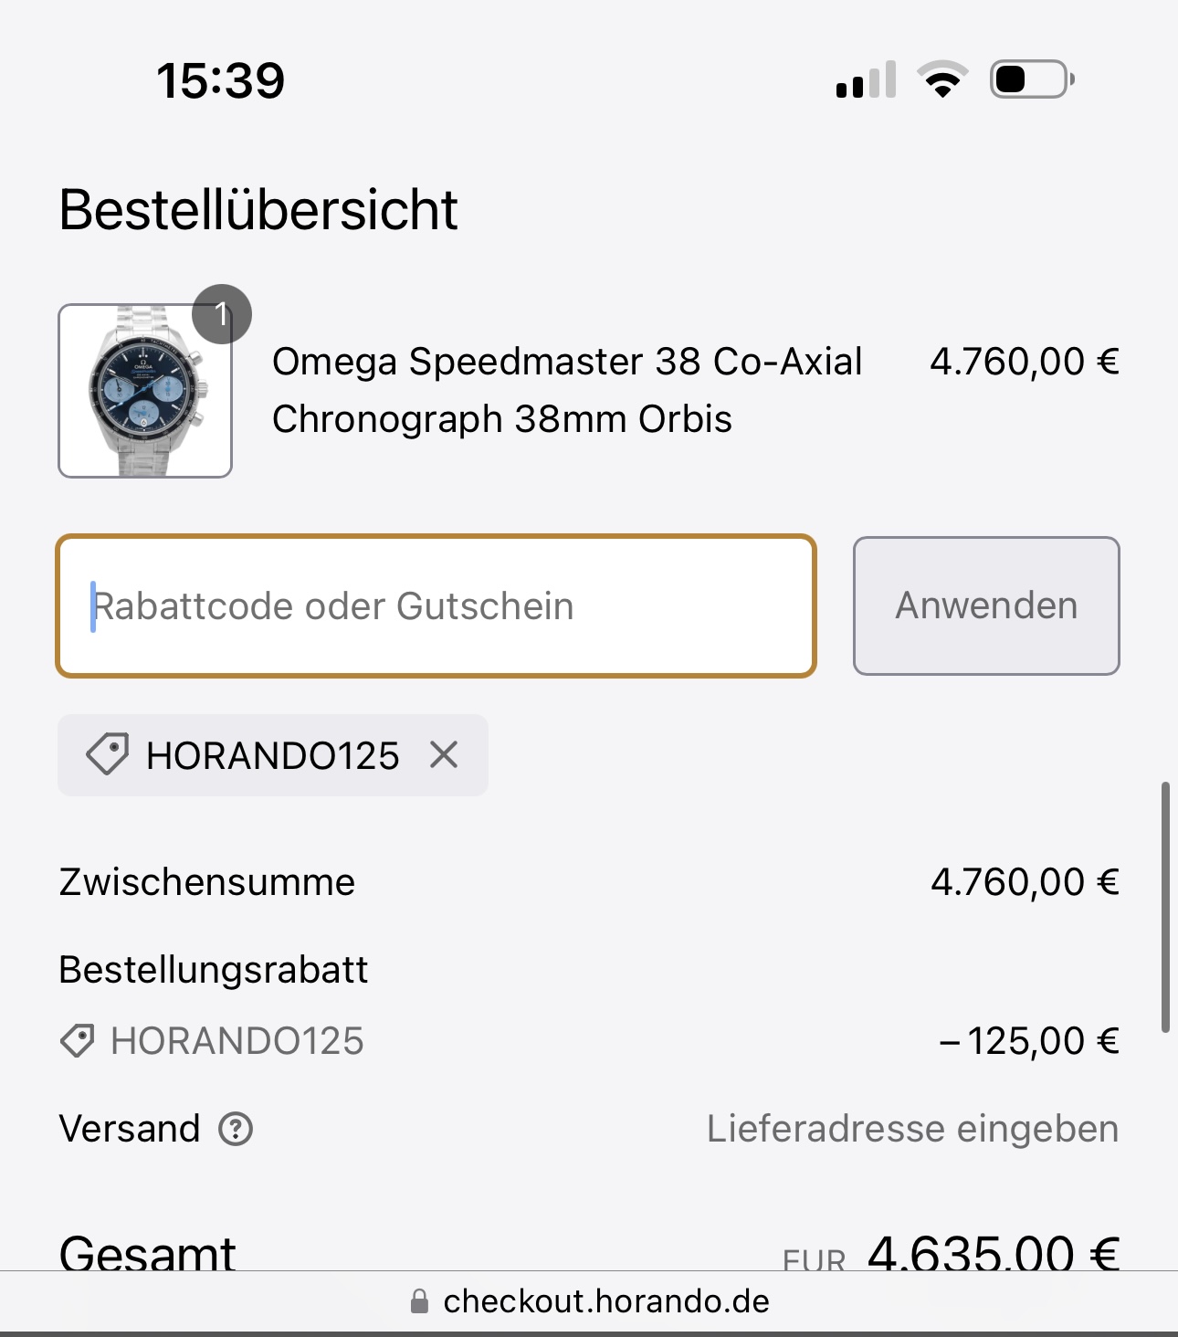Open the Versand help question mark icon
The width and height of the screenshot is (1178, 1337).
click(236, 1129)
